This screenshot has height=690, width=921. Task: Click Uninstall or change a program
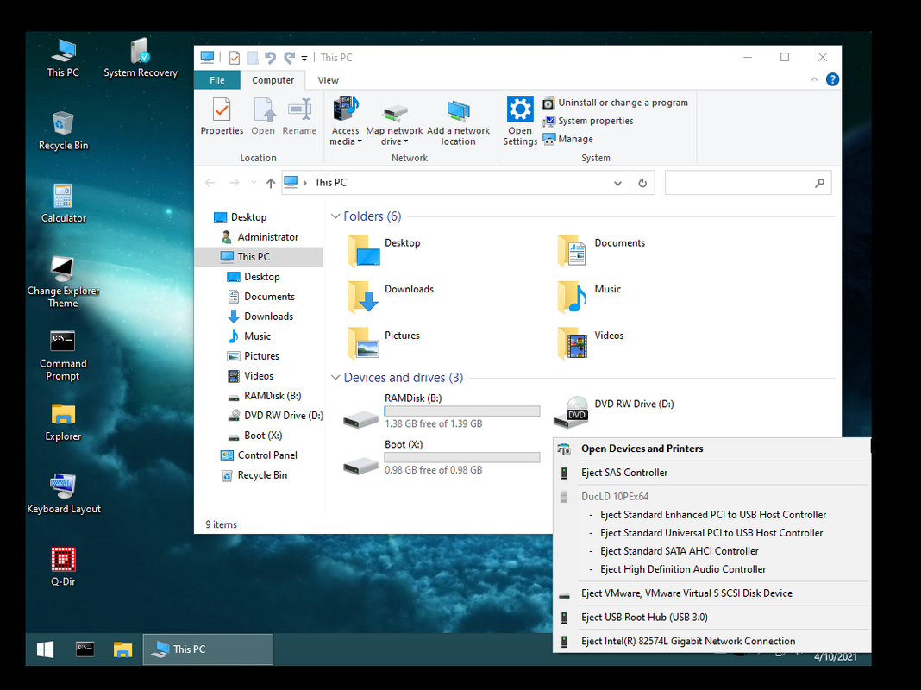coord(615,103)
